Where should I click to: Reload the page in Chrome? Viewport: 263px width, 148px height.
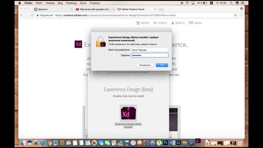32,15
